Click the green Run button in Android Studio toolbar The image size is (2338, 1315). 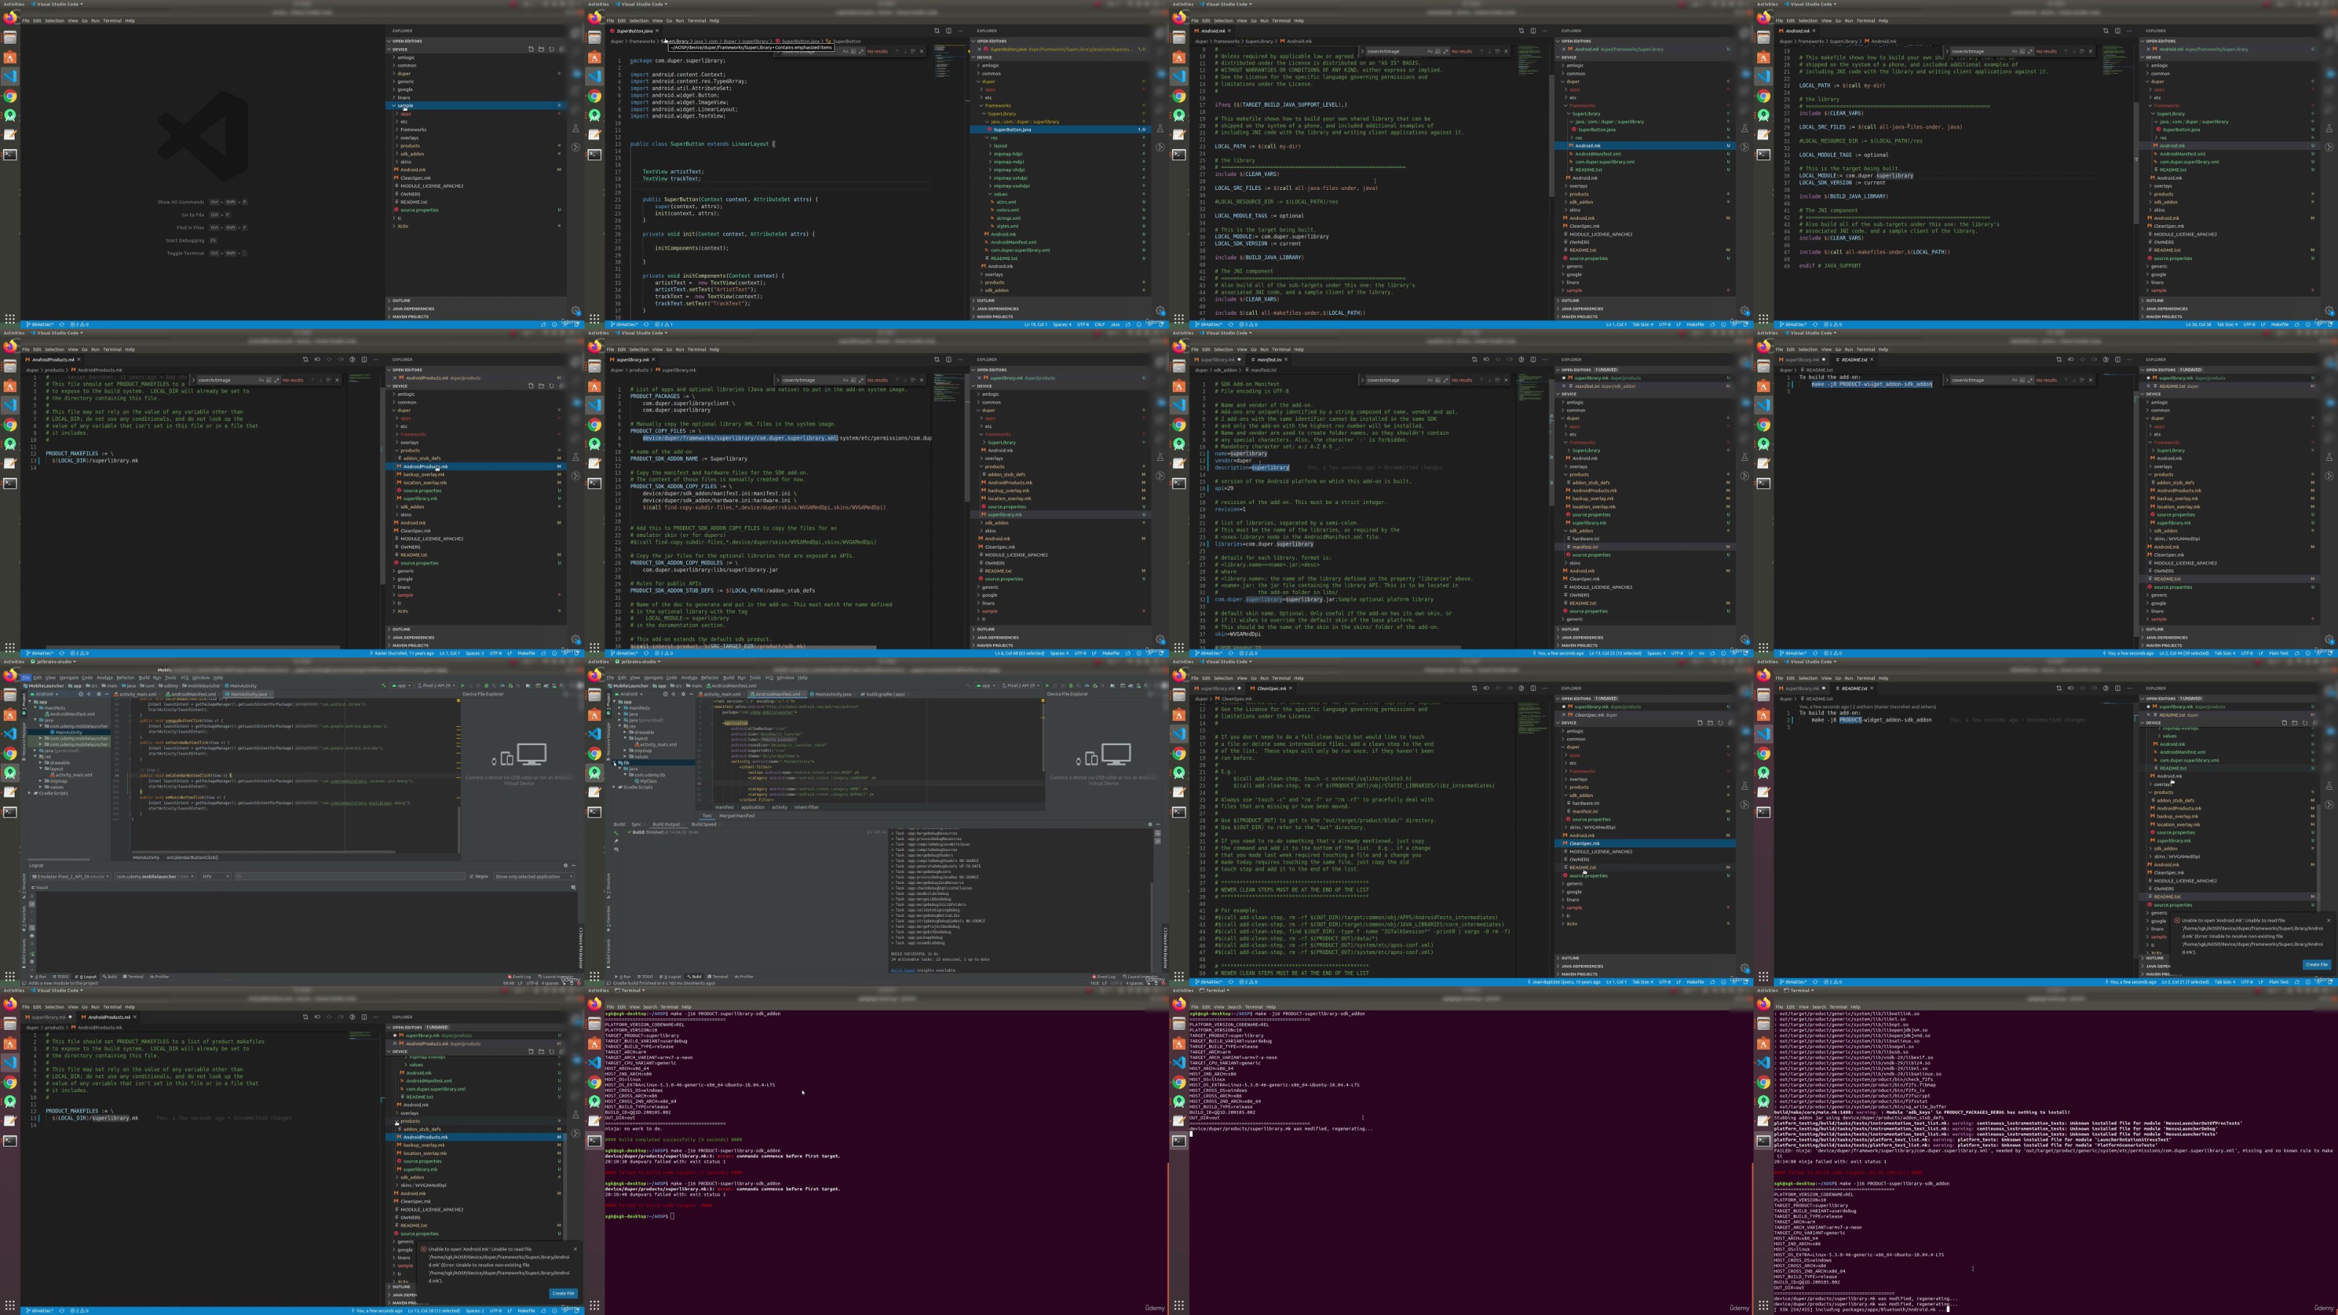pos(1048,686)
